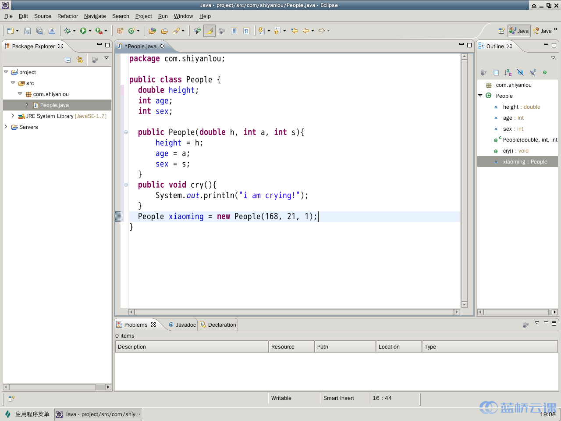Click the Run Last Tool icon with red toolbox
The image size is (561, 421).
(99, 31)
